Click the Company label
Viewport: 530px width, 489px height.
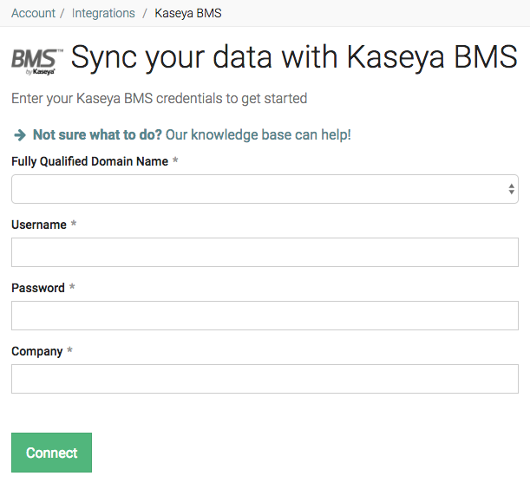[37, 351]
